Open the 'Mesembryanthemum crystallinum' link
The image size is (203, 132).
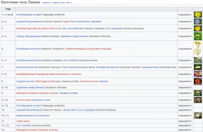click(x=33, y=115)
